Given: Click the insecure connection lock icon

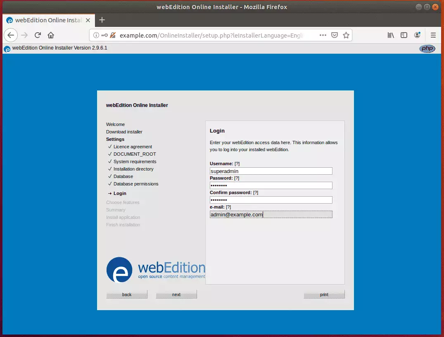Looking at the screenshot, I should tap(113, 35).
